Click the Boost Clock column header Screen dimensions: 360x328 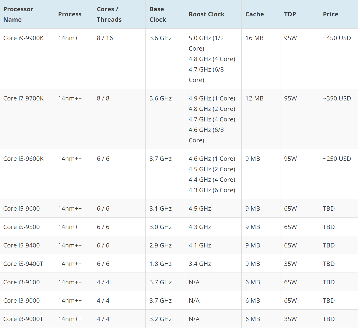206,14
